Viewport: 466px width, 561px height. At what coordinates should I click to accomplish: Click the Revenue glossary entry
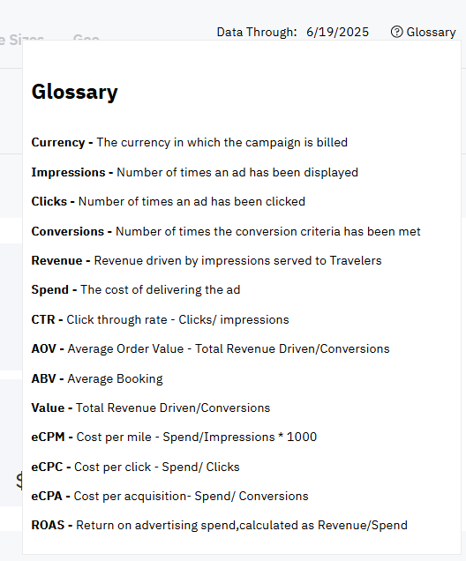pyautogui.click(x=207, y=260)
